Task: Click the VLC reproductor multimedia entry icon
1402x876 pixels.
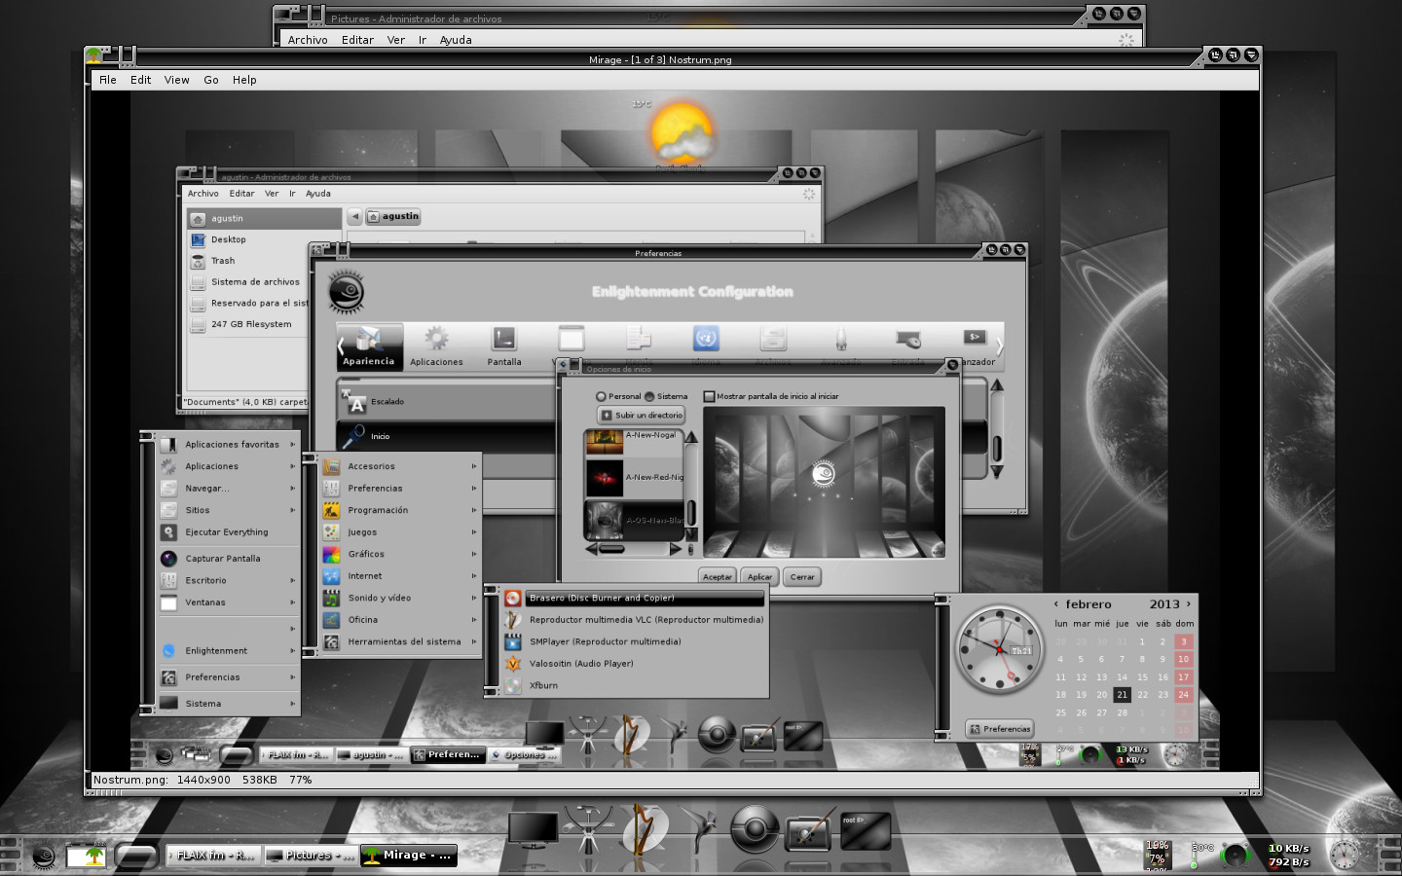Action: [513, 620]
